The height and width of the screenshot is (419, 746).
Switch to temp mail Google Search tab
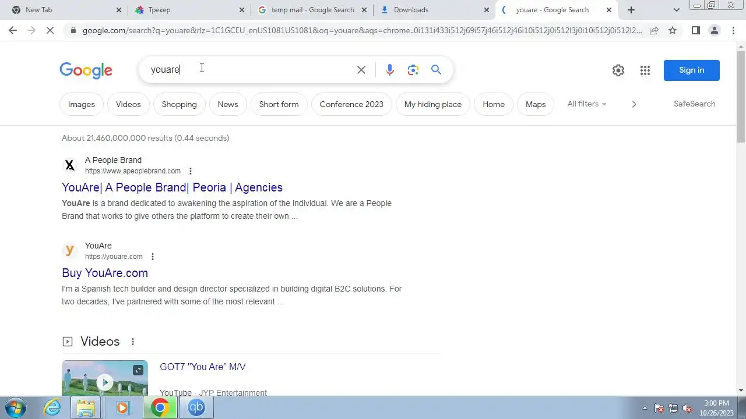[x=312, y=10]
